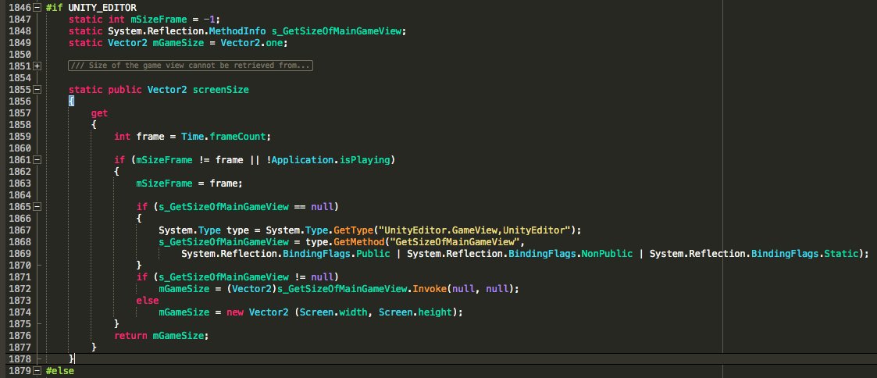Click the 'screenSize' property name
The image size is (877, 378).
click(x=220, y=90)
